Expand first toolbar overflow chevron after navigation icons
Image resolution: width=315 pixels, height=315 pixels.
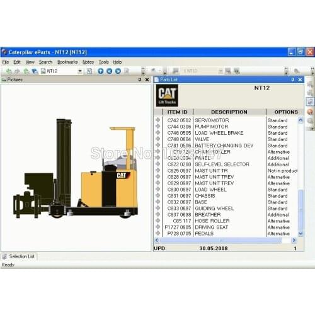click(x=143, y=71)
